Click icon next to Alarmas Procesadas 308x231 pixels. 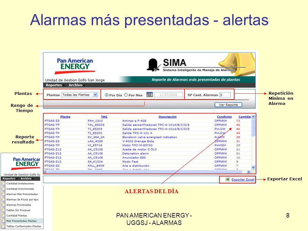point(3,205)
